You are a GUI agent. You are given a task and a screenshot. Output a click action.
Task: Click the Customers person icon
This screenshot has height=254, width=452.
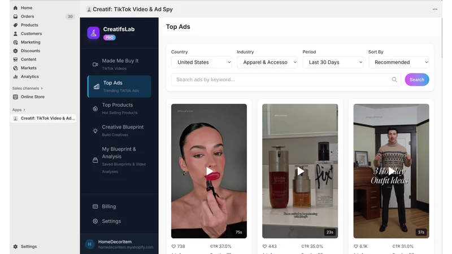(x=15, y=34)
